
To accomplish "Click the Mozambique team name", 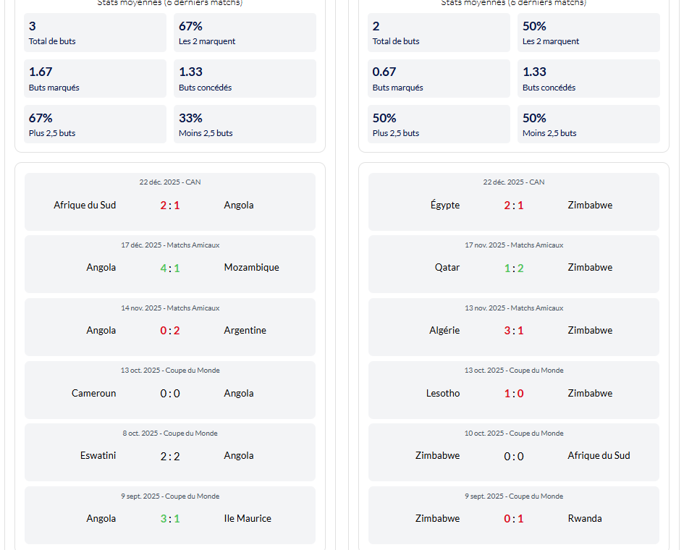I will pyautogui.click(x=251, y=268).
